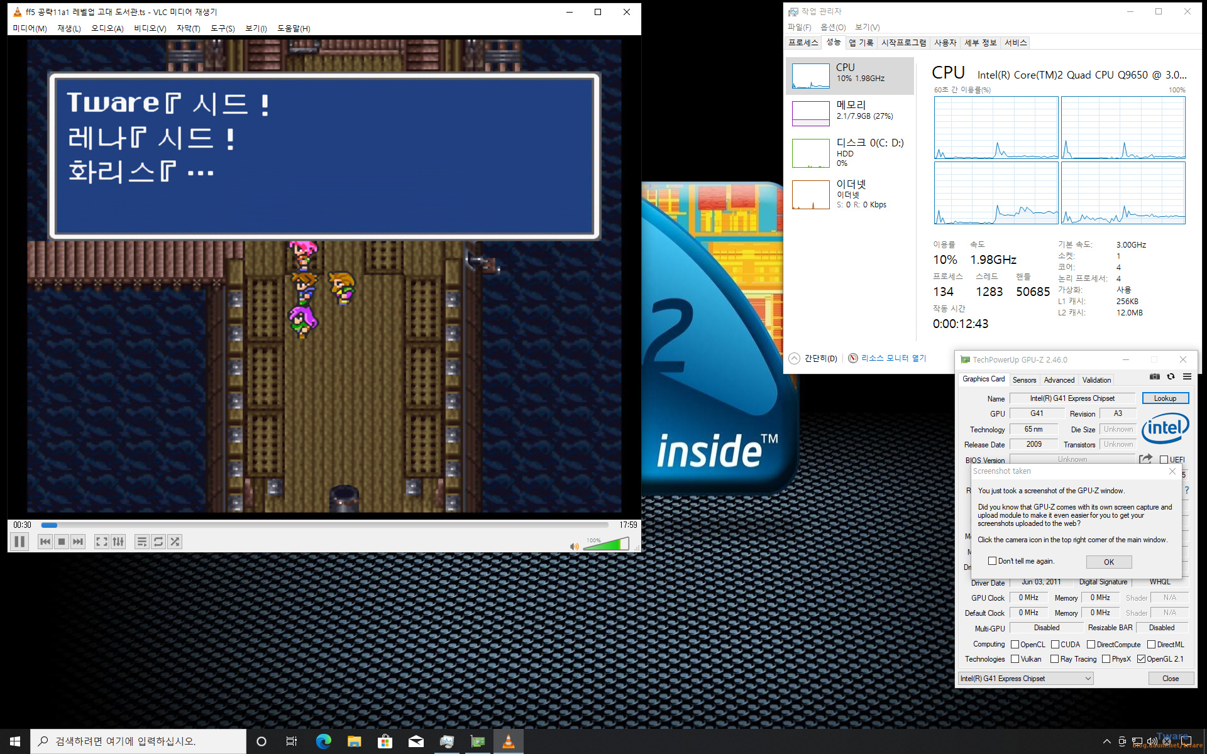The height and width of the screenshot is (754, 1207).
Task: Toggle the OpenCL checkbox in GPU-Z
Action: [1015, 645]
